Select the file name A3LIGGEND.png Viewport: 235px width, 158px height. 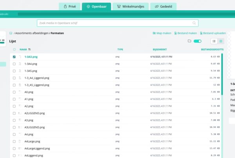34,127
